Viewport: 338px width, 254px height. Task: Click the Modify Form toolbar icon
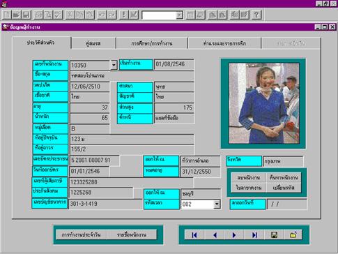[x=134, y=15]
